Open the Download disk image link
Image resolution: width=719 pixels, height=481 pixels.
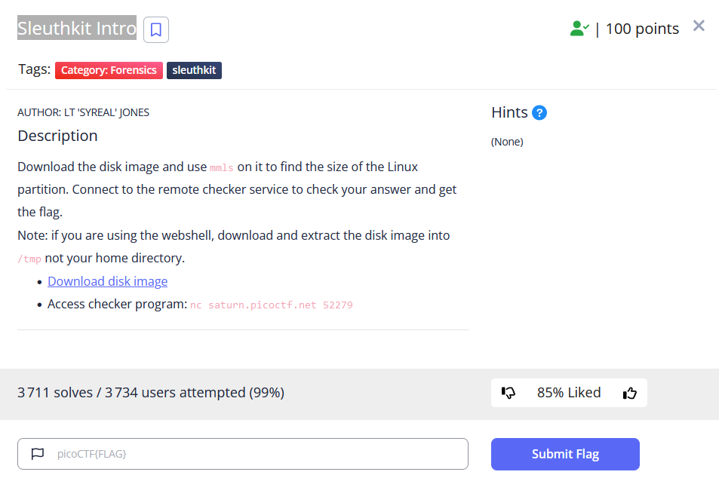pyautogui.click(x=107, y=281)
